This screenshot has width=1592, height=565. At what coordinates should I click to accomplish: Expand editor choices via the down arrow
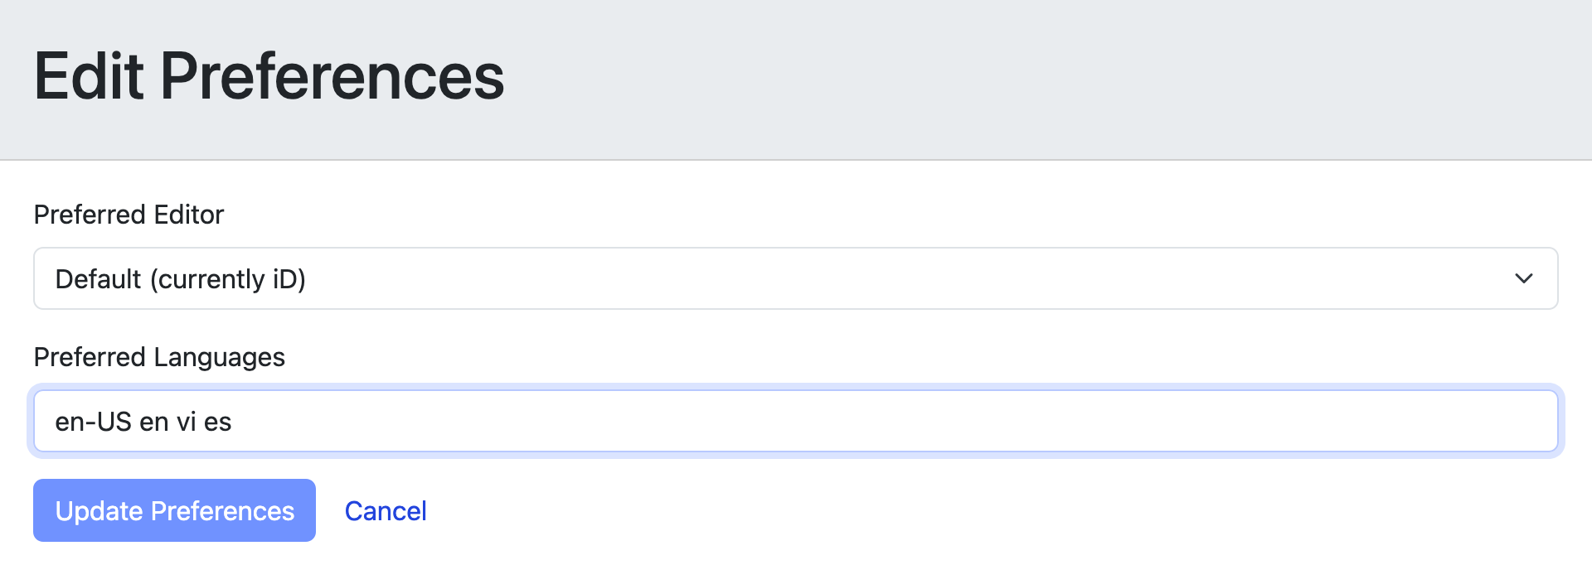(1523, 278)
